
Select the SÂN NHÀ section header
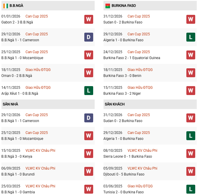[x=10, y=104]
